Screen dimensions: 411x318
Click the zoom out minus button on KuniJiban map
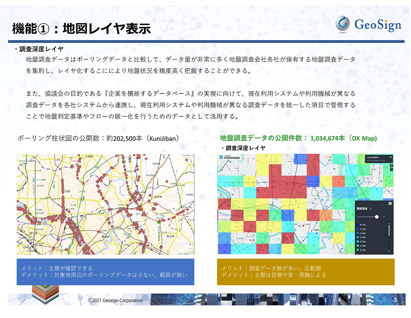[x=191, y=248]
